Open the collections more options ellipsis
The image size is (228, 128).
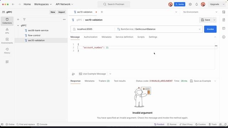64,19
